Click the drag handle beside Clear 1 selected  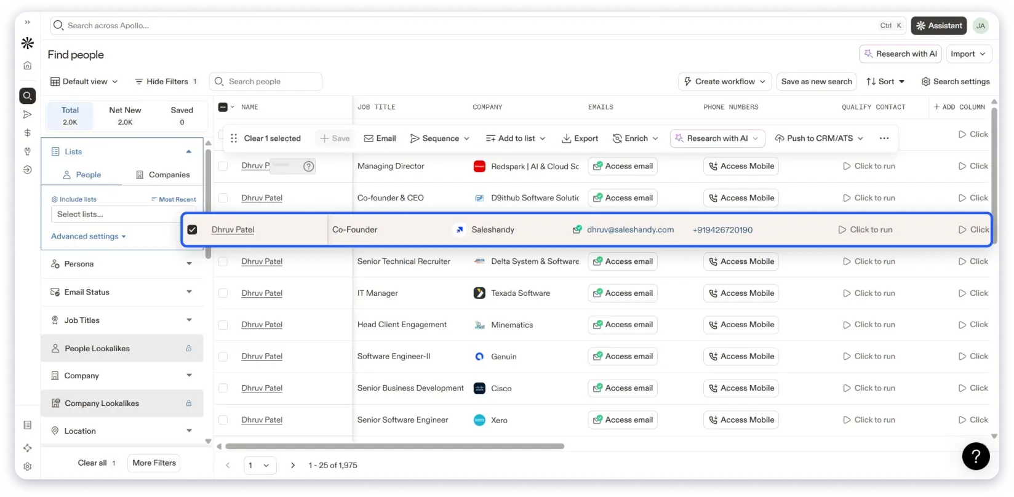pos(234,138)
